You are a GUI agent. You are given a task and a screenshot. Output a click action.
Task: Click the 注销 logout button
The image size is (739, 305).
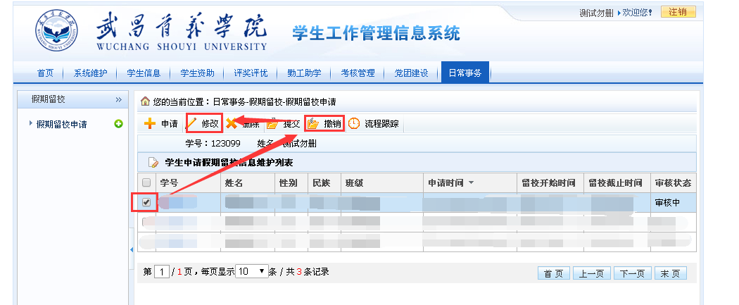pyautogui.click(x=678, y=12)
